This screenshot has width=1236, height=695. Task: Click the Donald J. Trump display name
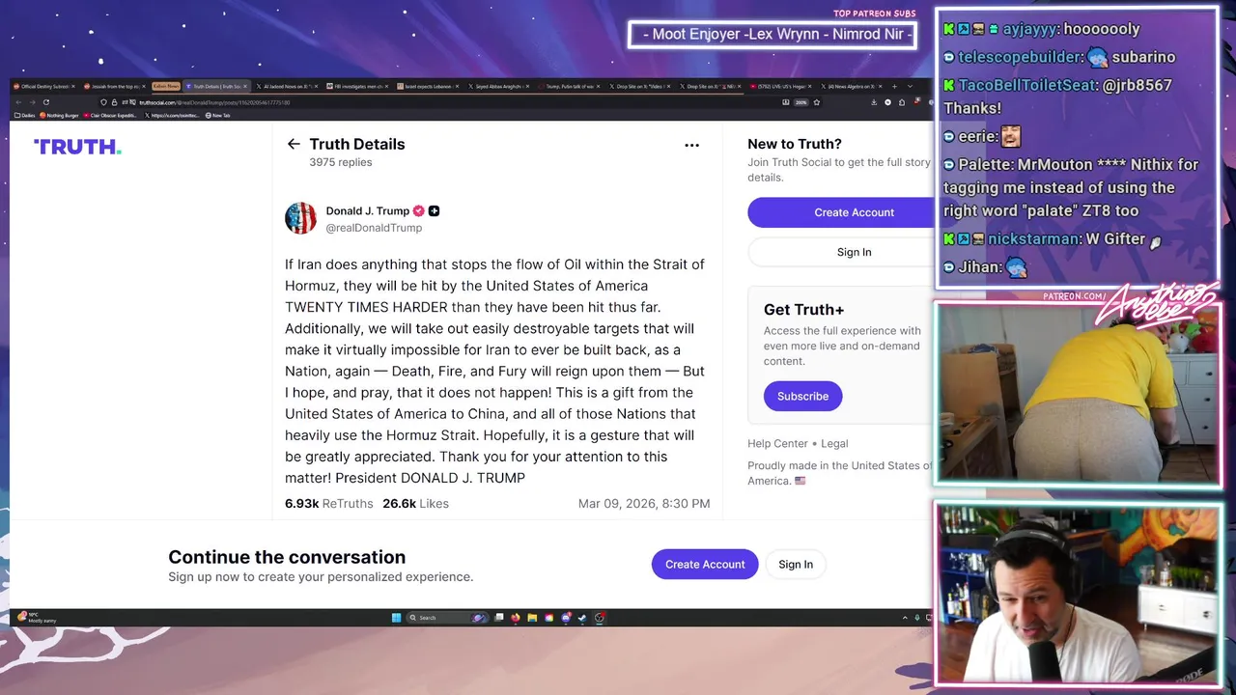click(x=367, y=210)
